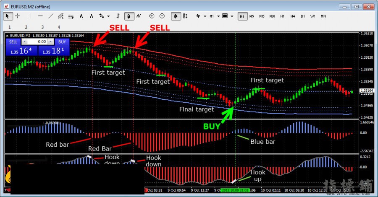378x197 pixels.
Task: Select the text tool
Action: (x=81, y=16)
